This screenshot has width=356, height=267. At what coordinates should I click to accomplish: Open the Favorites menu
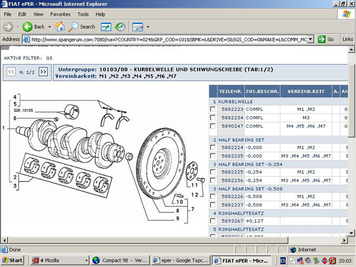(x=60, y=14)
